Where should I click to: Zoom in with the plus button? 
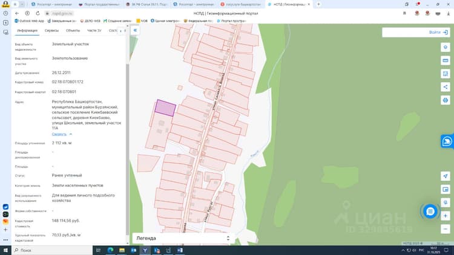[446, 216]
